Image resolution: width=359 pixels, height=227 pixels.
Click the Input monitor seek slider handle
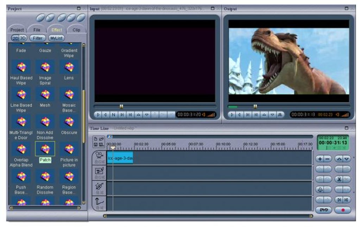pyautogui.click(x=121, y=106)
